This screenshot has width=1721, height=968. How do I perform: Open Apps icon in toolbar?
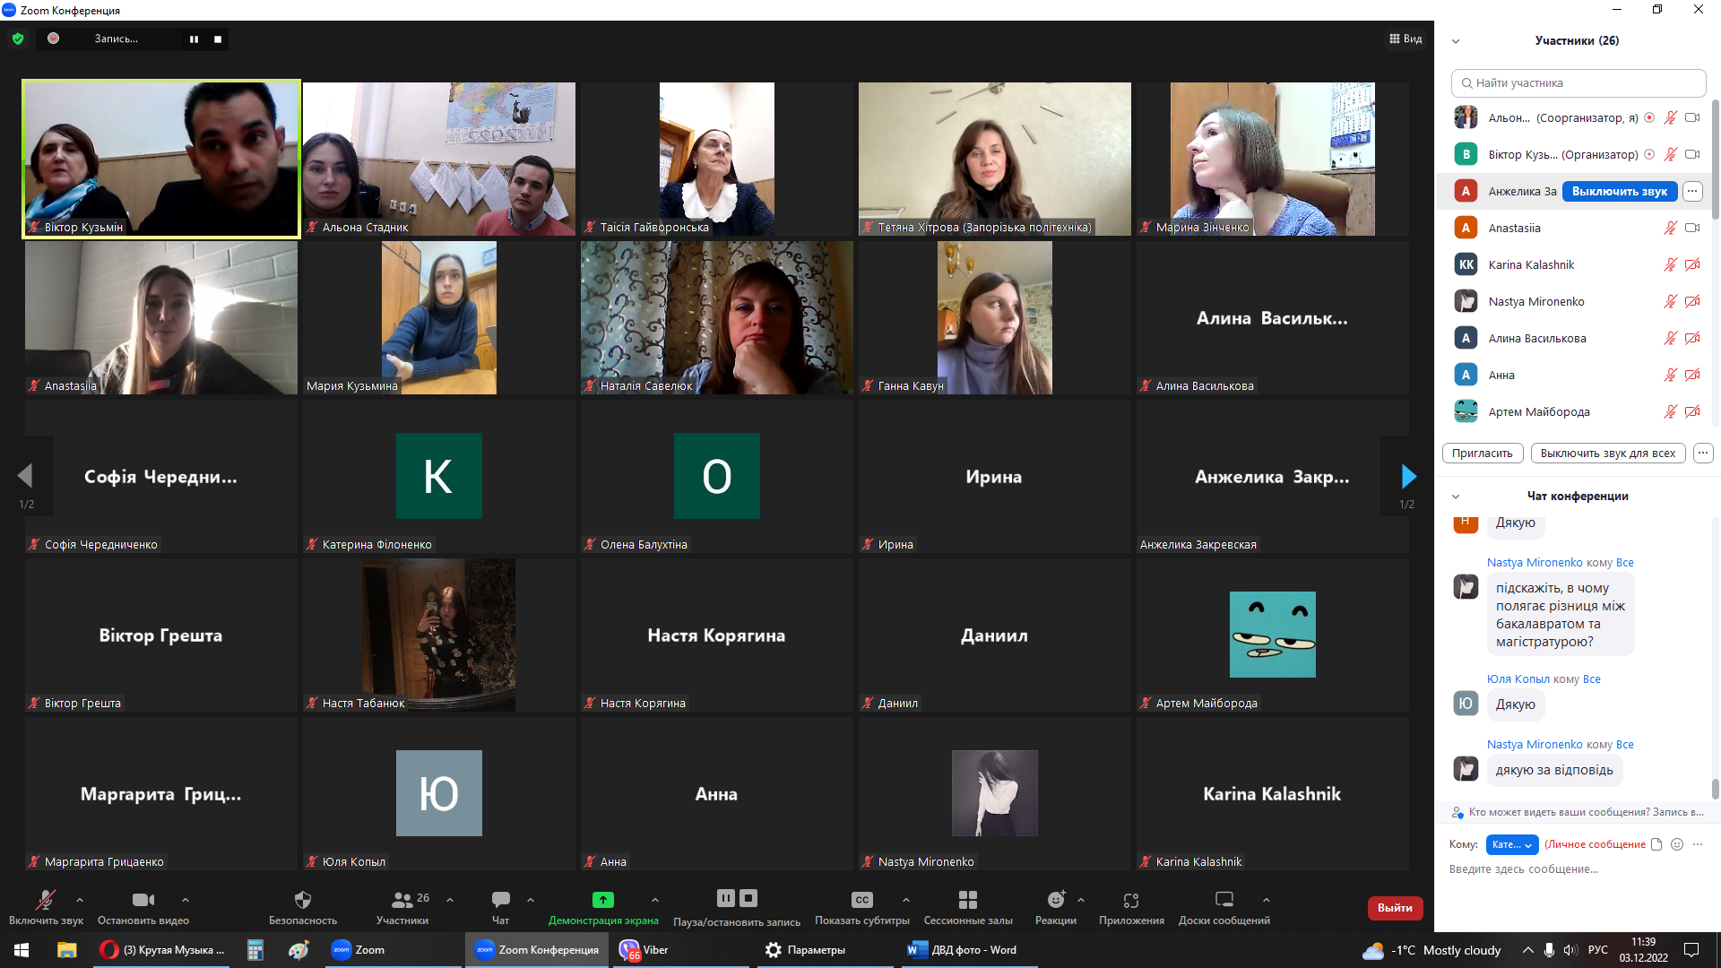pyautogui.click(x=1130, y=900)
